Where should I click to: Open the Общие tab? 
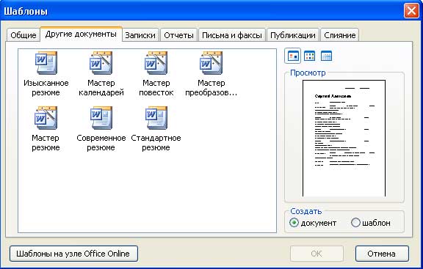23,35
